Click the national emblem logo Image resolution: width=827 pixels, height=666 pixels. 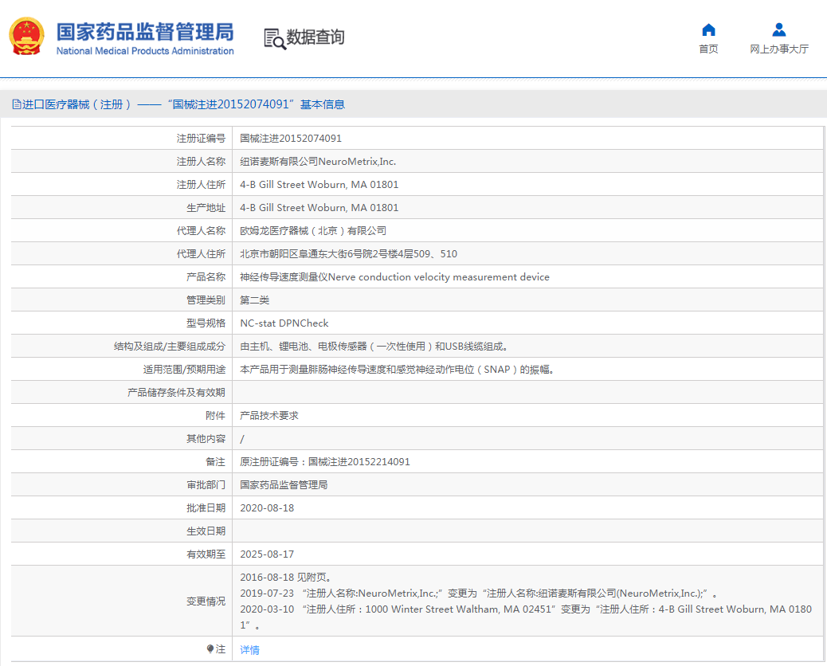coord(26,37)
